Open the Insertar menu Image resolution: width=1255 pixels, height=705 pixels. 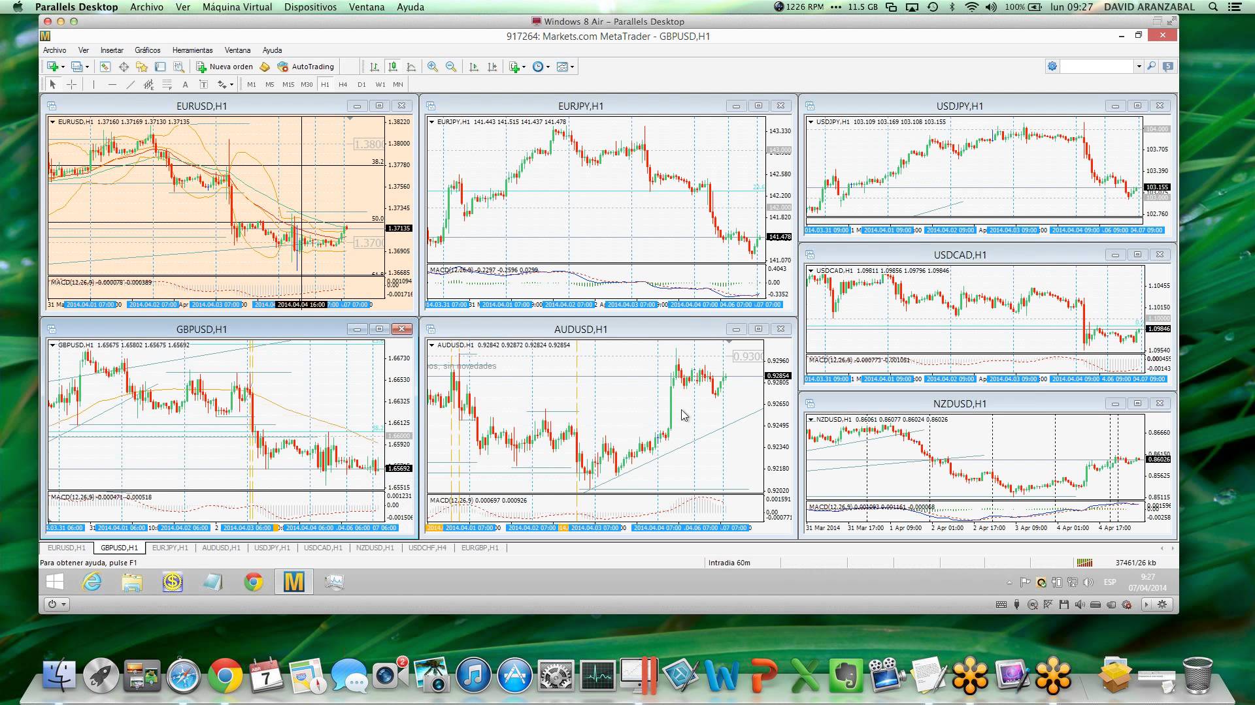tap(112, 50)
